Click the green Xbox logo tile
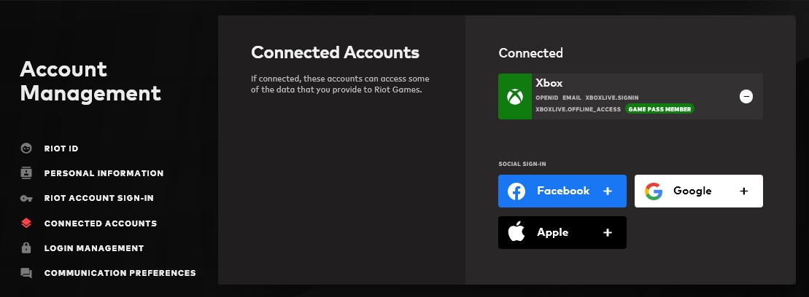Viewport: 809px width, 297px height. (x=516, y=96)
